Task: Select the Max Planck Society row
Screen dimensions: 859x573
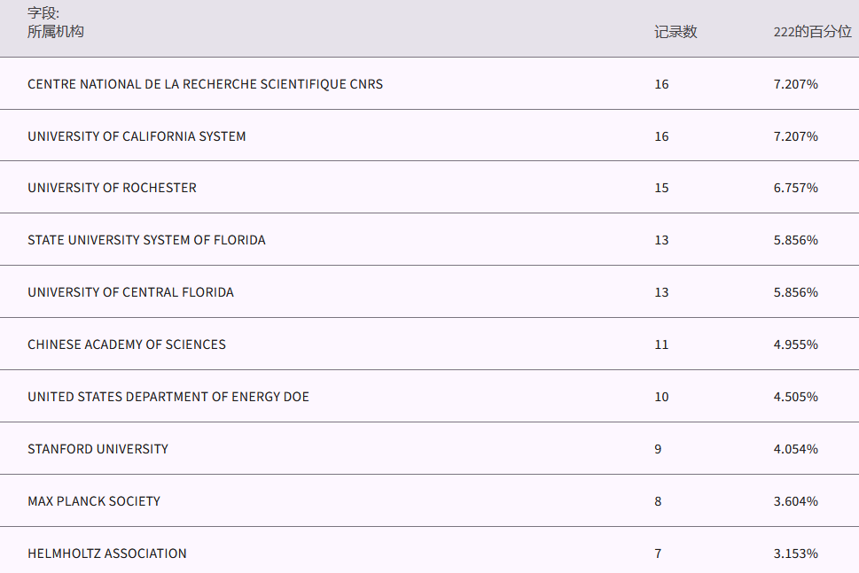Action: coord(94,501)
